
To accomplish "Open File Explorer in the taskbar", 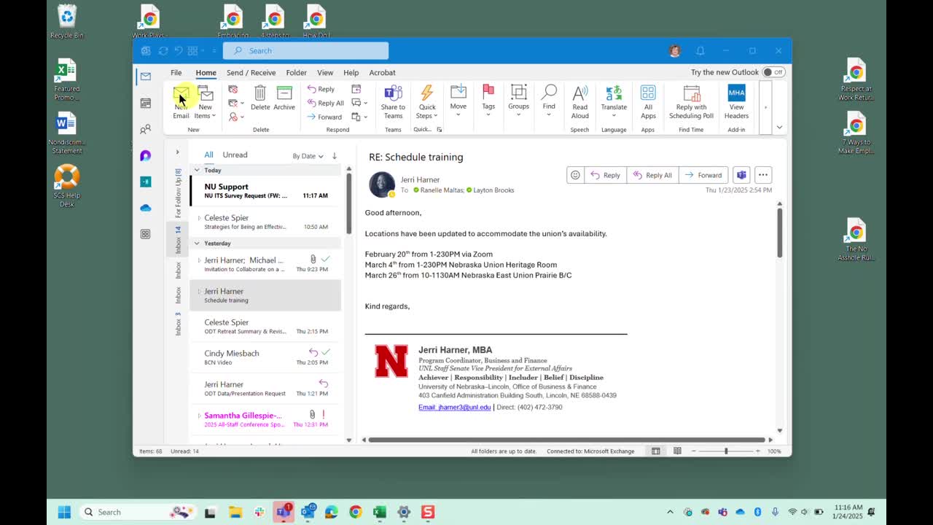I will click(x=235, y=512).
